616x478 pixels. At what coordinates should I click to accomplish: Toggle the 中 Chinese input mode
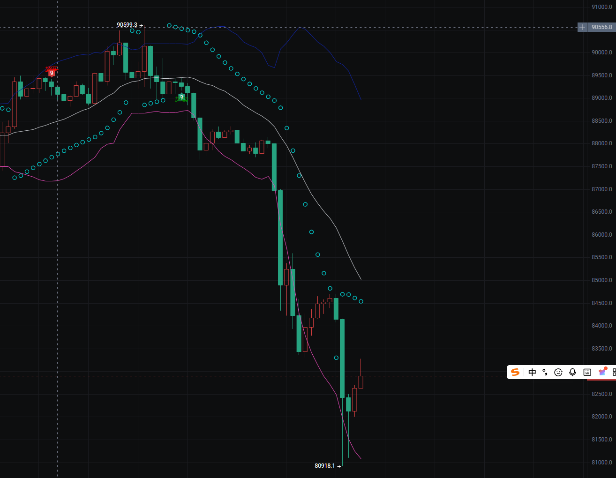coord(532,372)
